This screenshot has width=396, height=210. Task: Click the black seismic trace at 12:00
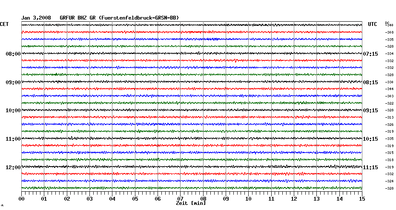pos(192,167)
